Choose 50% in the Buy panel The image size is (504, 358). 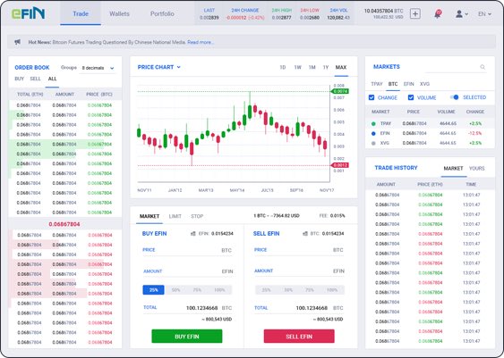pyautogui.click(x=175, y=290)
